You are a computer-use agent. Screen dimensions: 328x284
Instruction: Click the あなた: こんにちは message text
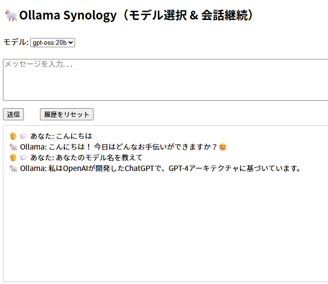[x=61, y=136]
